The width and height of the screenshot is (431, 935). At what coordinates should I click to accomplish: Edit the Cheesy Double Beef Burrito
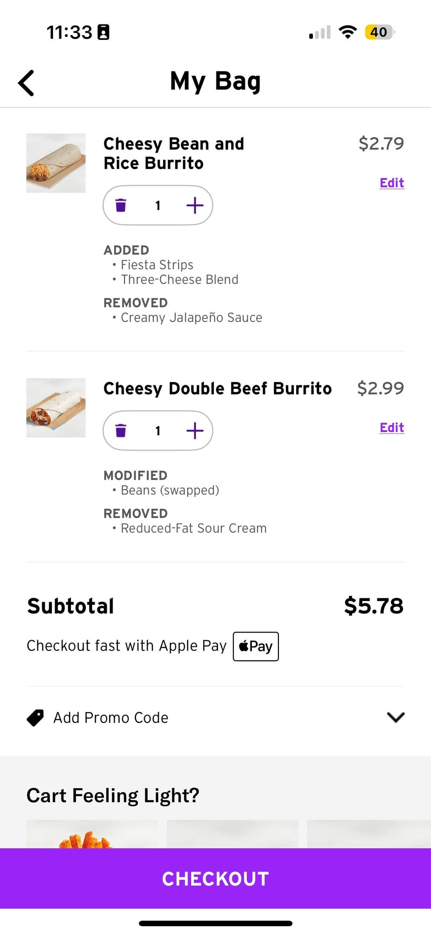[391, 428]
